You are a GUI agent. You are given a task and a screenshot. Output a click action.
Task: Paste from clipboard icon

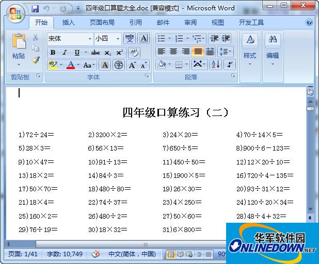pyautogui.click(x=19, y=41)
